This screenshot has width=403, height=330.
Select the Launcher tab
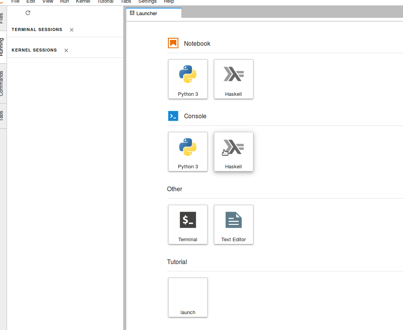coord(154,13)
